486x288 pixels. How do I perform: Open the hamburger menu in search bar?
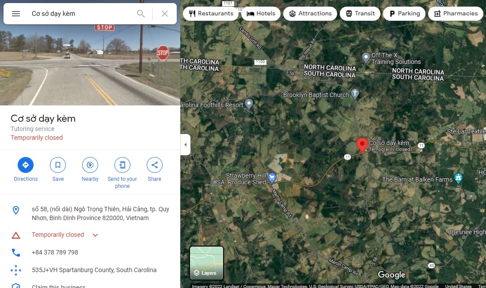tap(16, 14)
